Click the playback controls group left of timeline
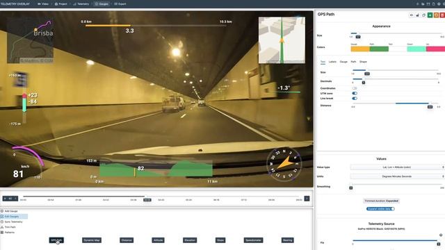445x250 pixels. (x=10, y=199)
